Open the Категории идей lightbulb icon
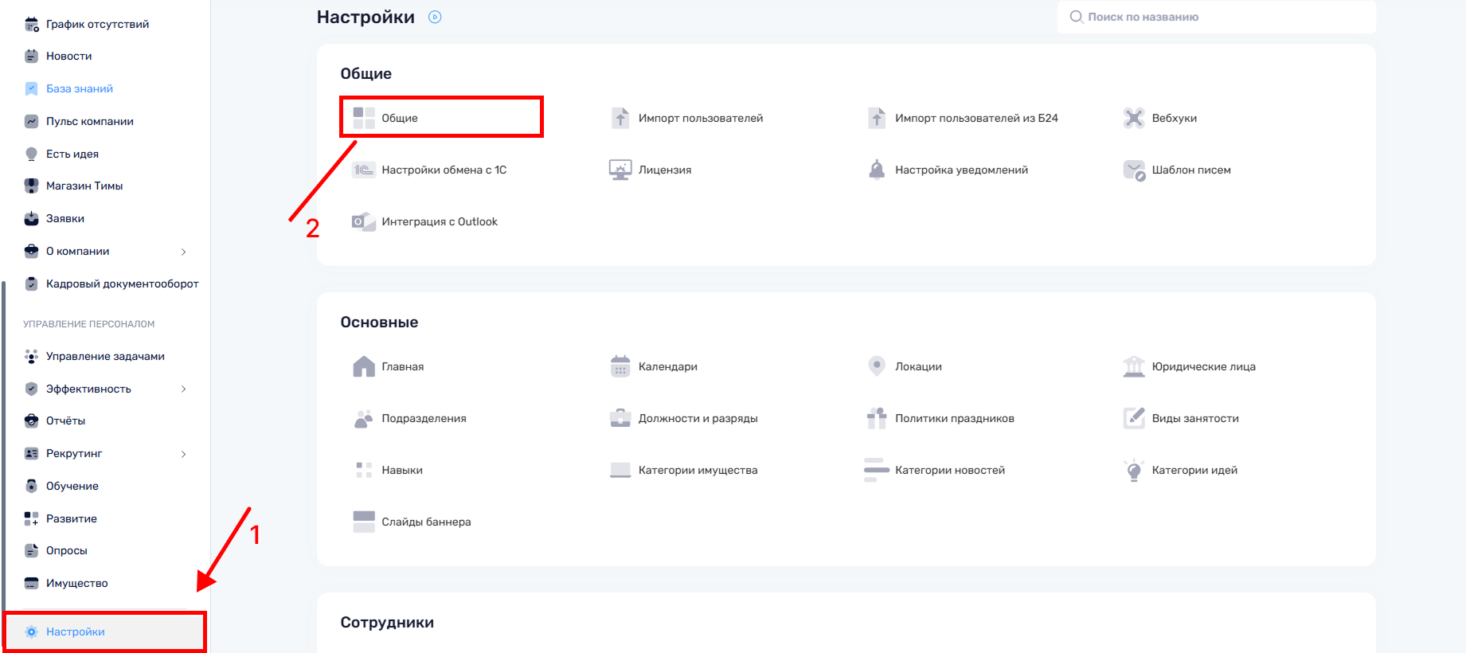The image size is (1466, 653). (1133, 470)
